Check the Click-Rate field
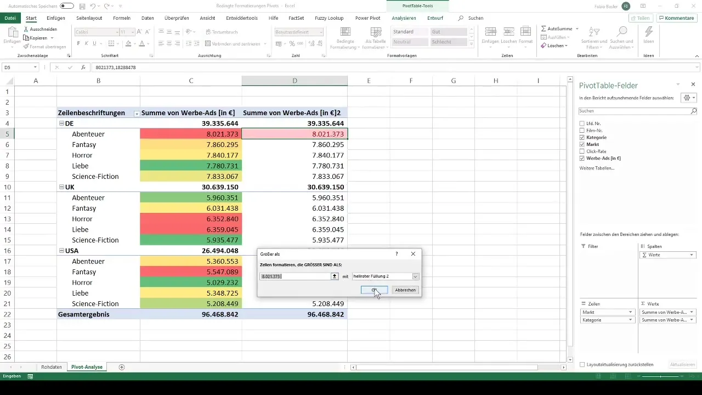This screenshot has width=702, height=395. coord(582,151)
